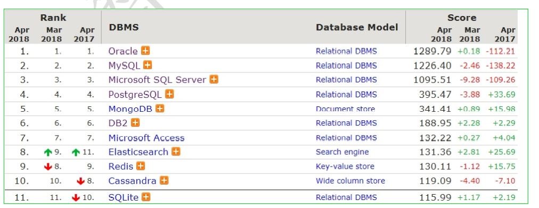Click plus icon next to Microsoft SQL Server
This screenshot has width=539, height=208.
[x=214, y=80]
